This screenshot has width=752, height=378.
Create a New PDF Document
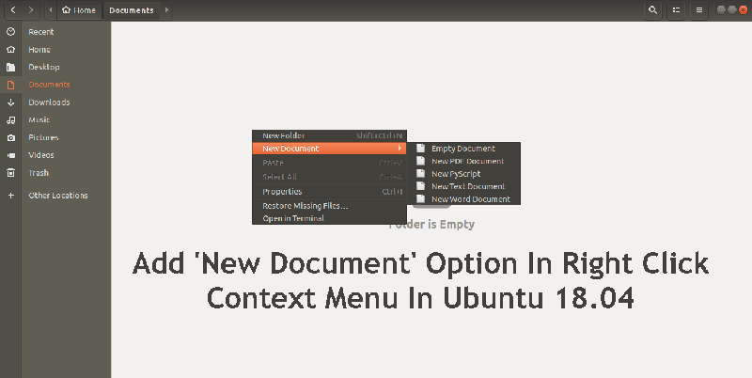click(463, 161)
